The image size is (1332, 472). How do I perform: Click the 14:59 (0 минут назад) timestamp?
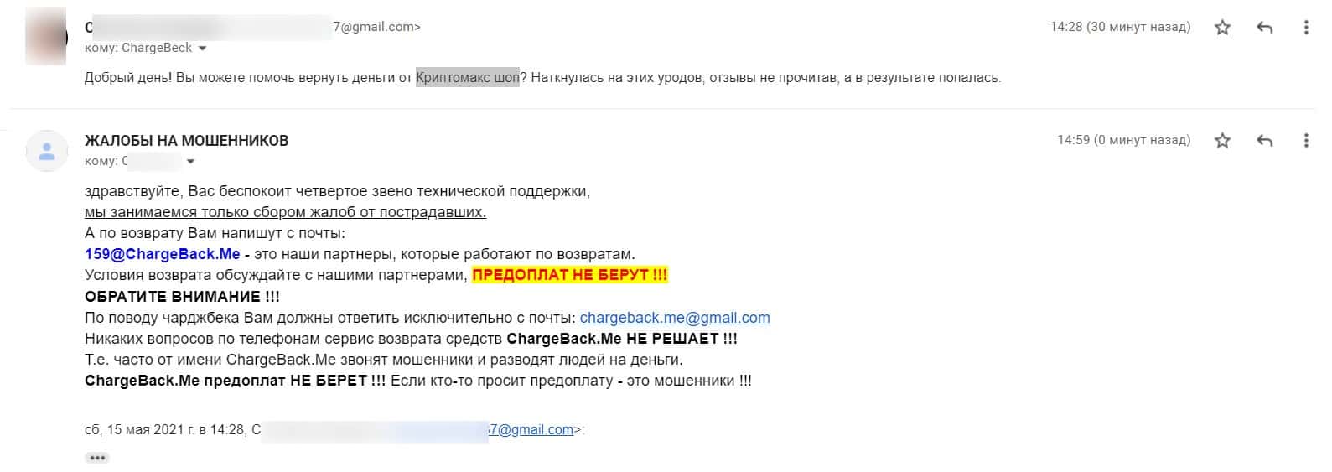(x=1123, y=140)
